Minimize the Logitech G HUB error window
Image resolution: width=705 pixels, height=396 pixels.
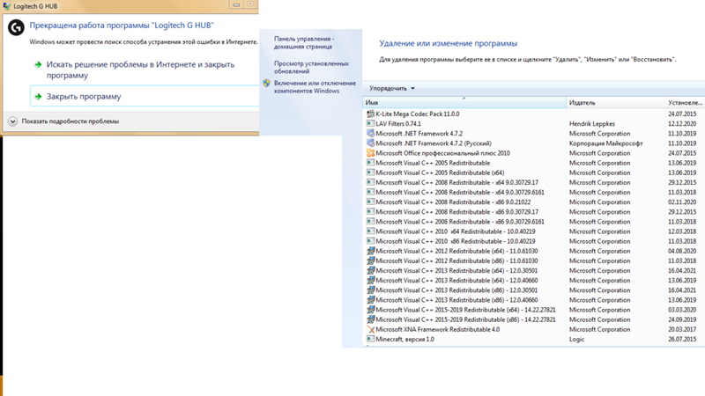pyautogui.click(x=236, y=4)
